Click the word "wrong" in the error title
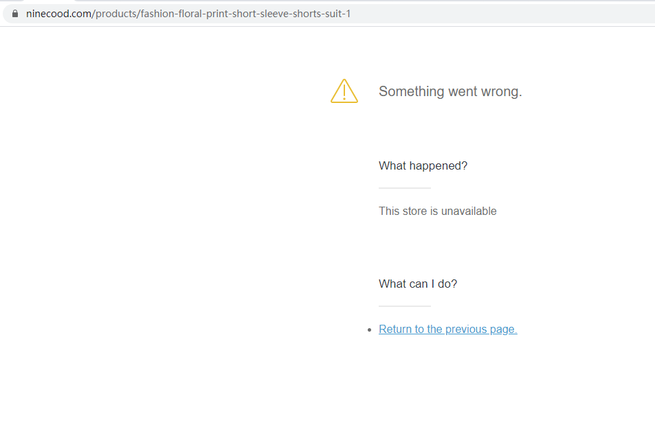This screenshot has height=425, width=655. coord(503,91)
